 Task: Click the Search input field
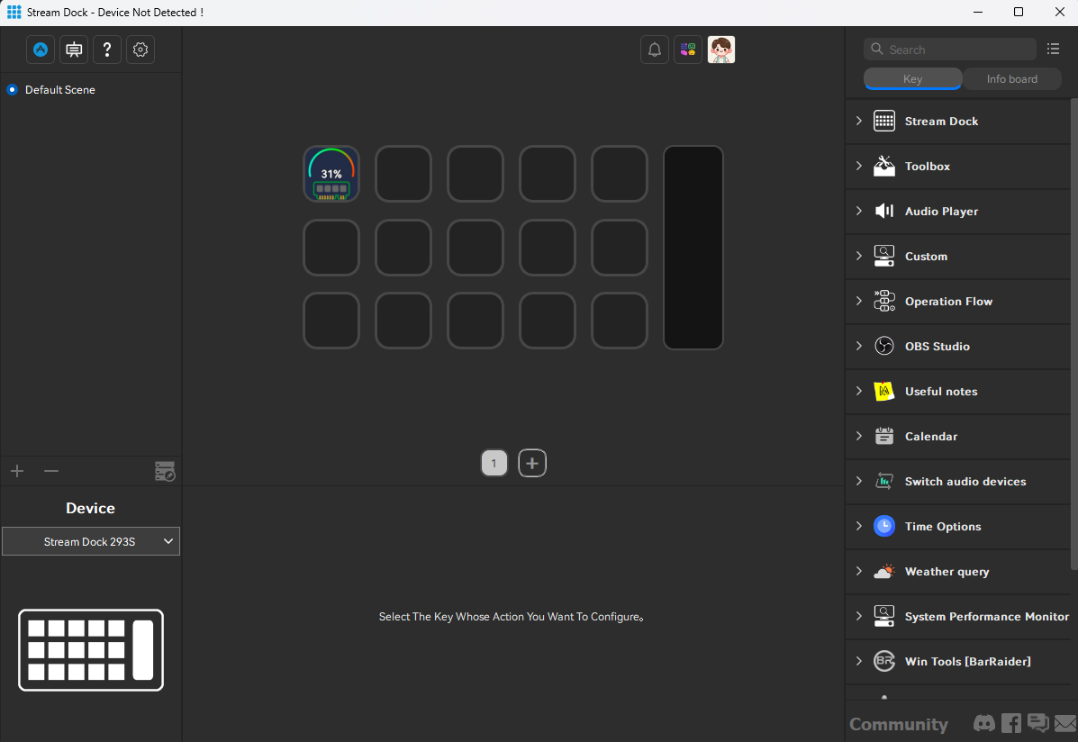click(x=956, y=50)
